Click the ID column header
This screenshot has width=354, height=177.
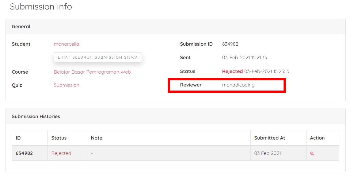point(18,138)
